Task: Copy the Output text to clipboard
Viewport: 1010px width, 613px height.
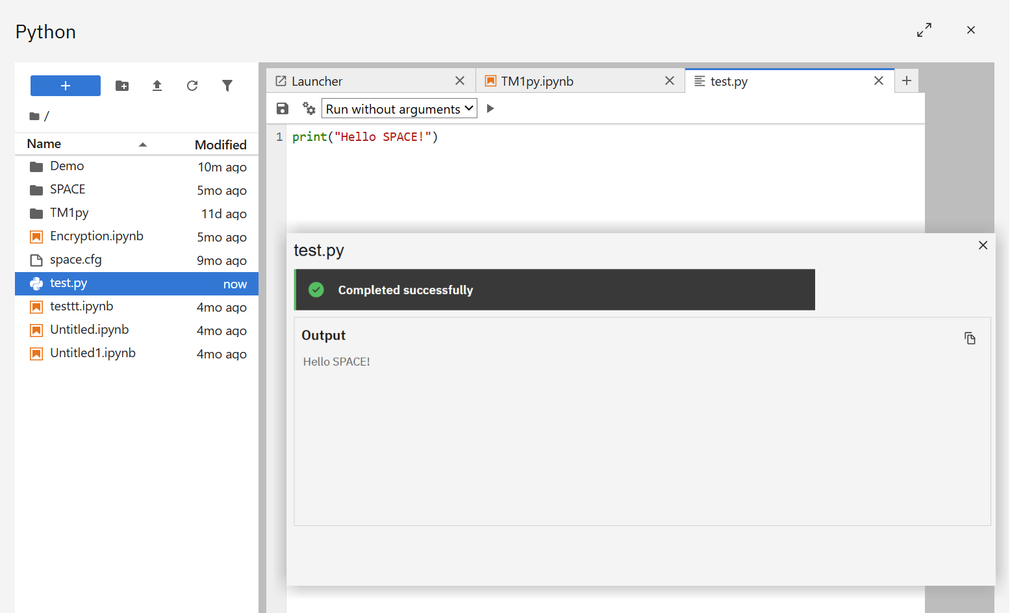Action: point(970,338)
